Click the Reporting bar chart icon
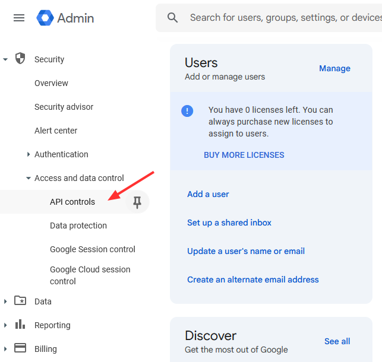This screenshot has width=382, height=362. (x=20, y=325)
